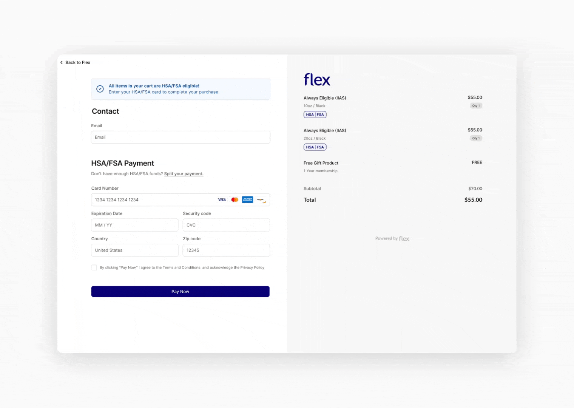Click HSA|FSA badge under 10oz / Black
The width and height of the screenshot is (574, 408).
(x=315, y=114)
